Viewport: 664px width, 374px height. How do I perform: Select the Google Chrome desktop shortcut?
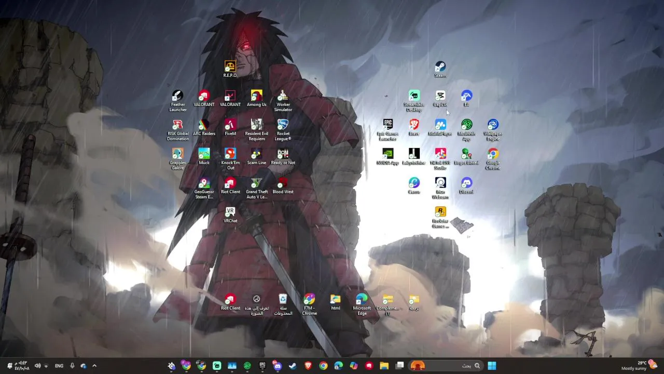tap(493, 159)
